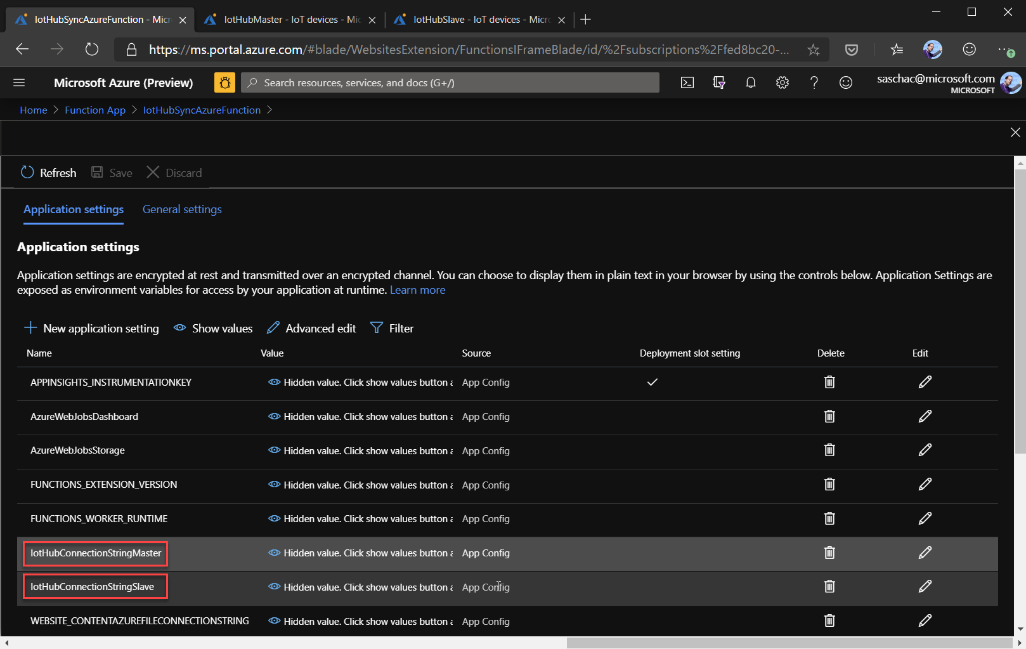
Task: Open the saschac@microsoft.com account menu
Action: click(949, 82)
